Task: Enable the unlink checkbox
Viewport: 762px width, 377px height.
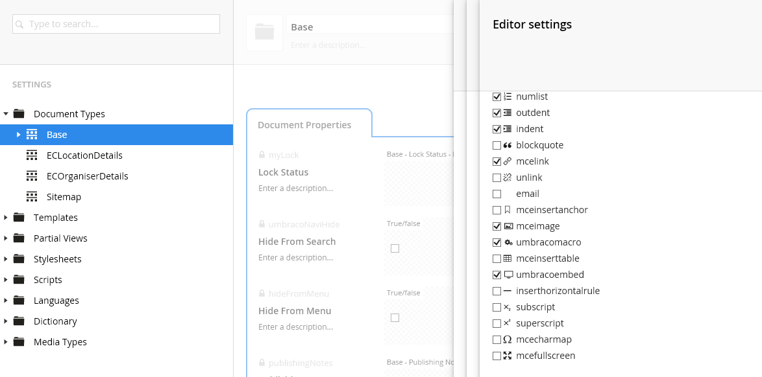Action: (x=497, y=177)
